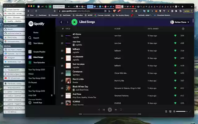Click the browser Update button

188,11
